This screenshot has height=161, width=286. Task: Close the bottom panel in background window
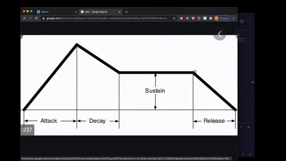pos(248,127)
